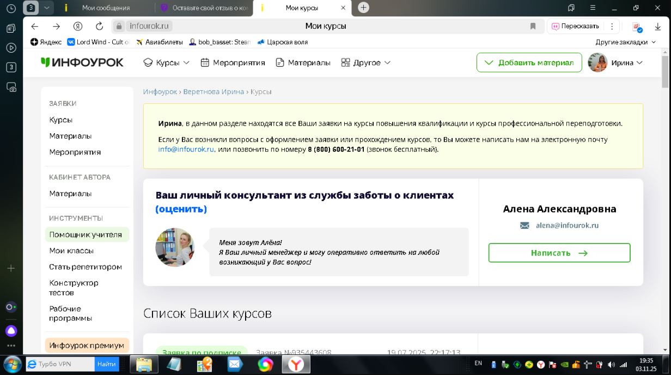Open the Мероприятия menu item

(233, 62)
